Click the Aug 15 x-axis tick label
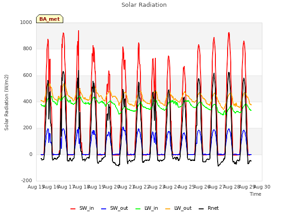Image resolution: width=289 pixels, height=217 pixels. (36, 187)
